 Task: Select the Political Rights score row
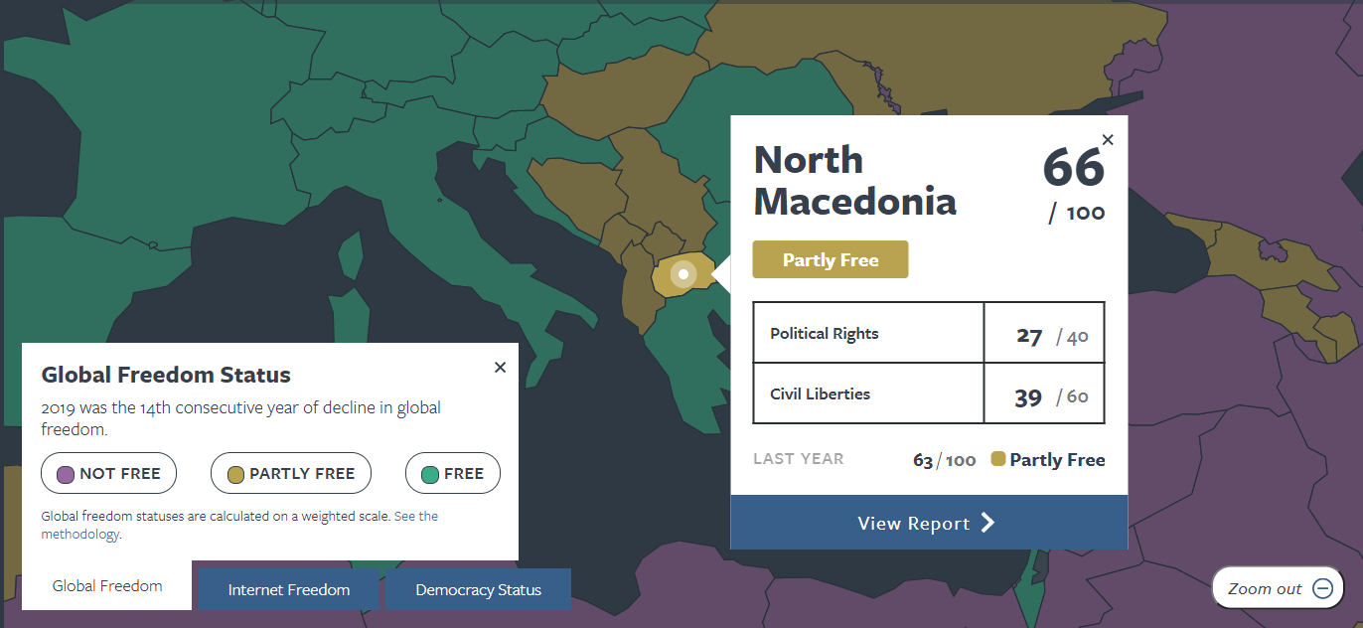tap(929, 333)
